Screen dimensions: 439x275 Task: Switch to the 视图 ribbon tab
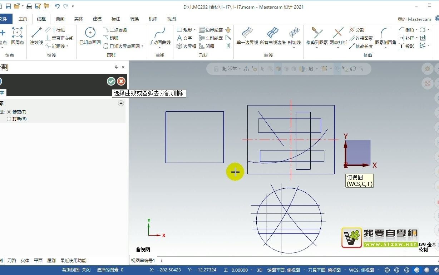172,19
